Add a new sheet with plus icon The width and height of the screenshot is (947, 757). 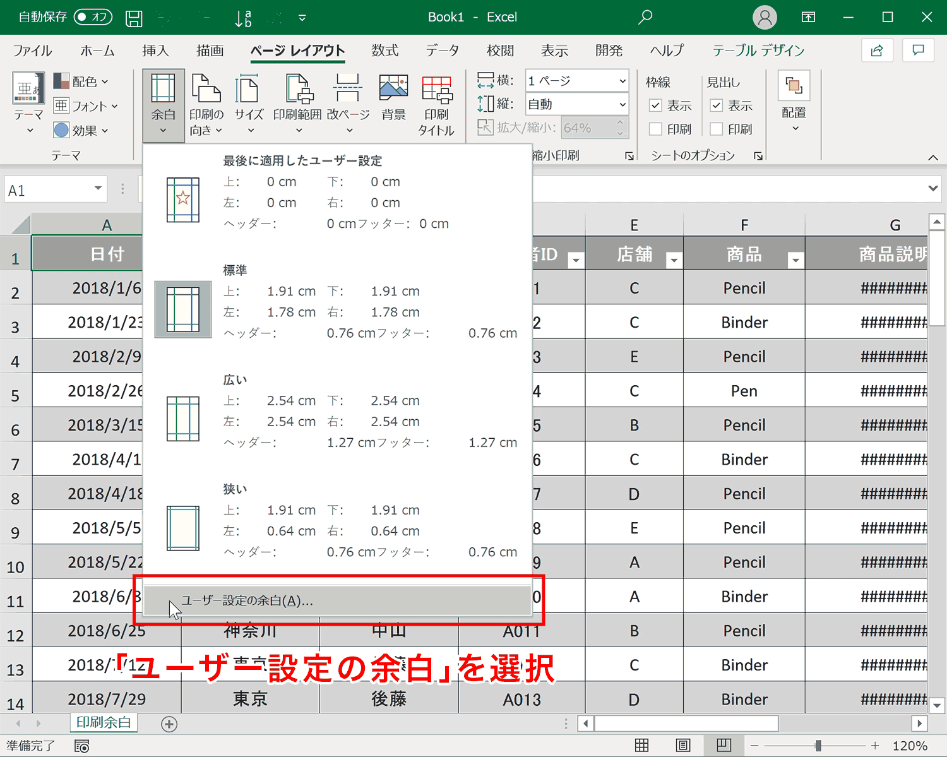(x=169, y=724)
